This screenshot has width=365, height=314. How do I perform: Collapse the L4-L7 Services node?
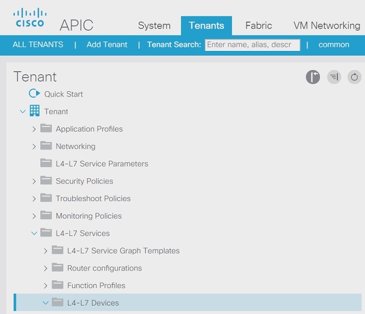pos(34,233)
